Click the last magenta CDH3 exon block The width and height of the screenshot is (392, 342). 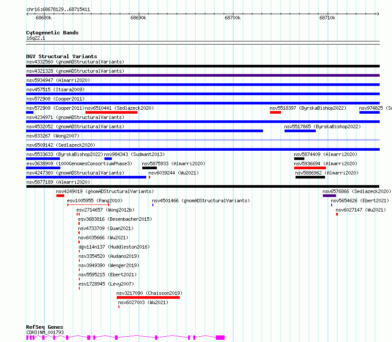[x=220, y=338]
